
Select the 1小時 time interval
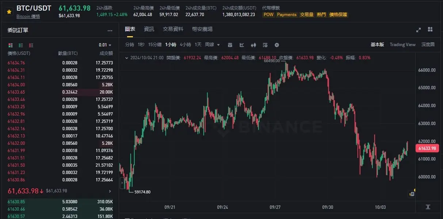pos(171,45)
